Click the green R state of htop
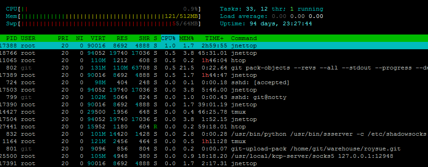Image resolution: width=428 pixels, height=167 pixels. click(x=155, y=127)
